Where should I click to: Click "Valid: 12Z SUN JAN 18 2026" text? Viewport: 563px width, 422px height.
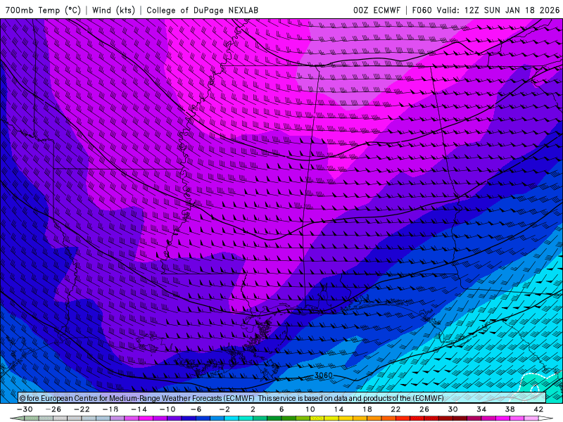pyautogui.click(x=498, y=10)
